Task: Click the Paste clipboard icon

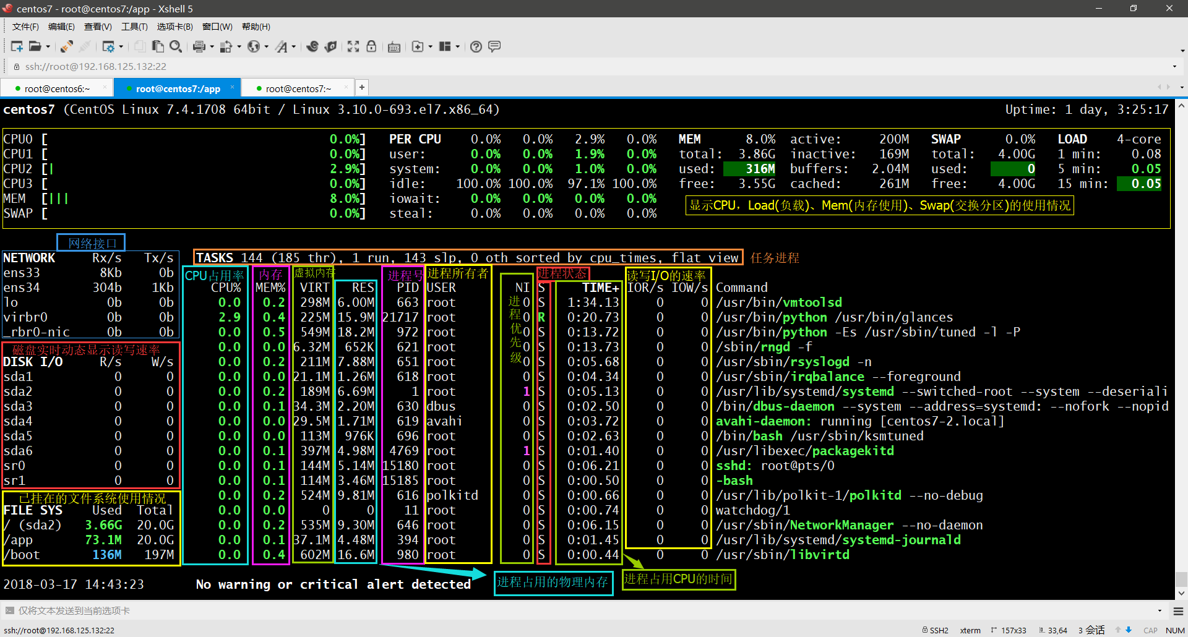Action: coord(158,46)
